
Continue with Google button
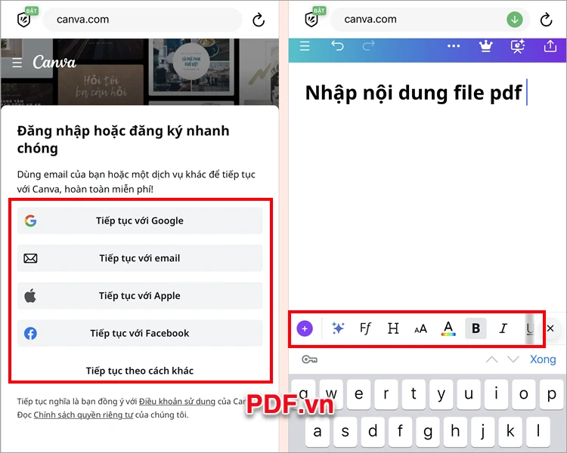click(140, 220)
